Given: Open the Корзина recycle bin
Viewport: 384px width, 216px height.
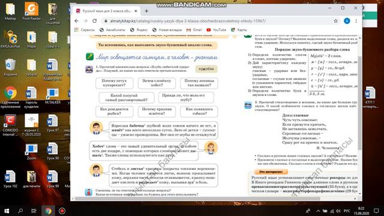Looking at the screenshot, I should (10, 67).
